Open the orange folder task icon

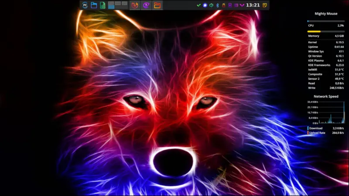[x=157, y=5]
